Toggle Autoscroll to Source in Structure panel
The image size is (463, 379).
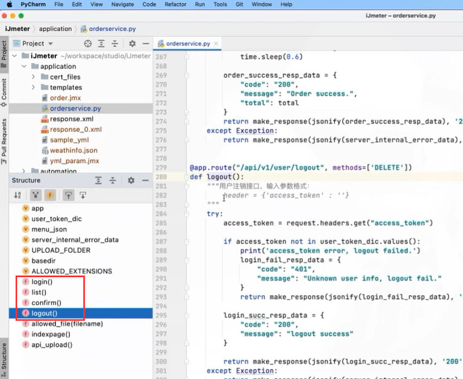68,195
